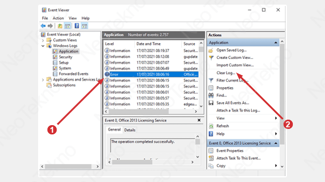Click the Error row's level icon
This screenshot has width=325, height=182.
click(x=107, y=74)
